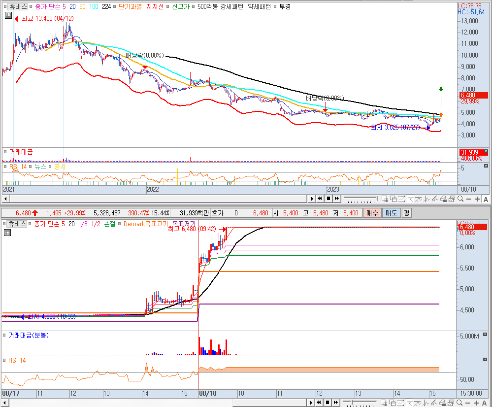
Task: Click the 매도 sell button
Action: point(391,213)
